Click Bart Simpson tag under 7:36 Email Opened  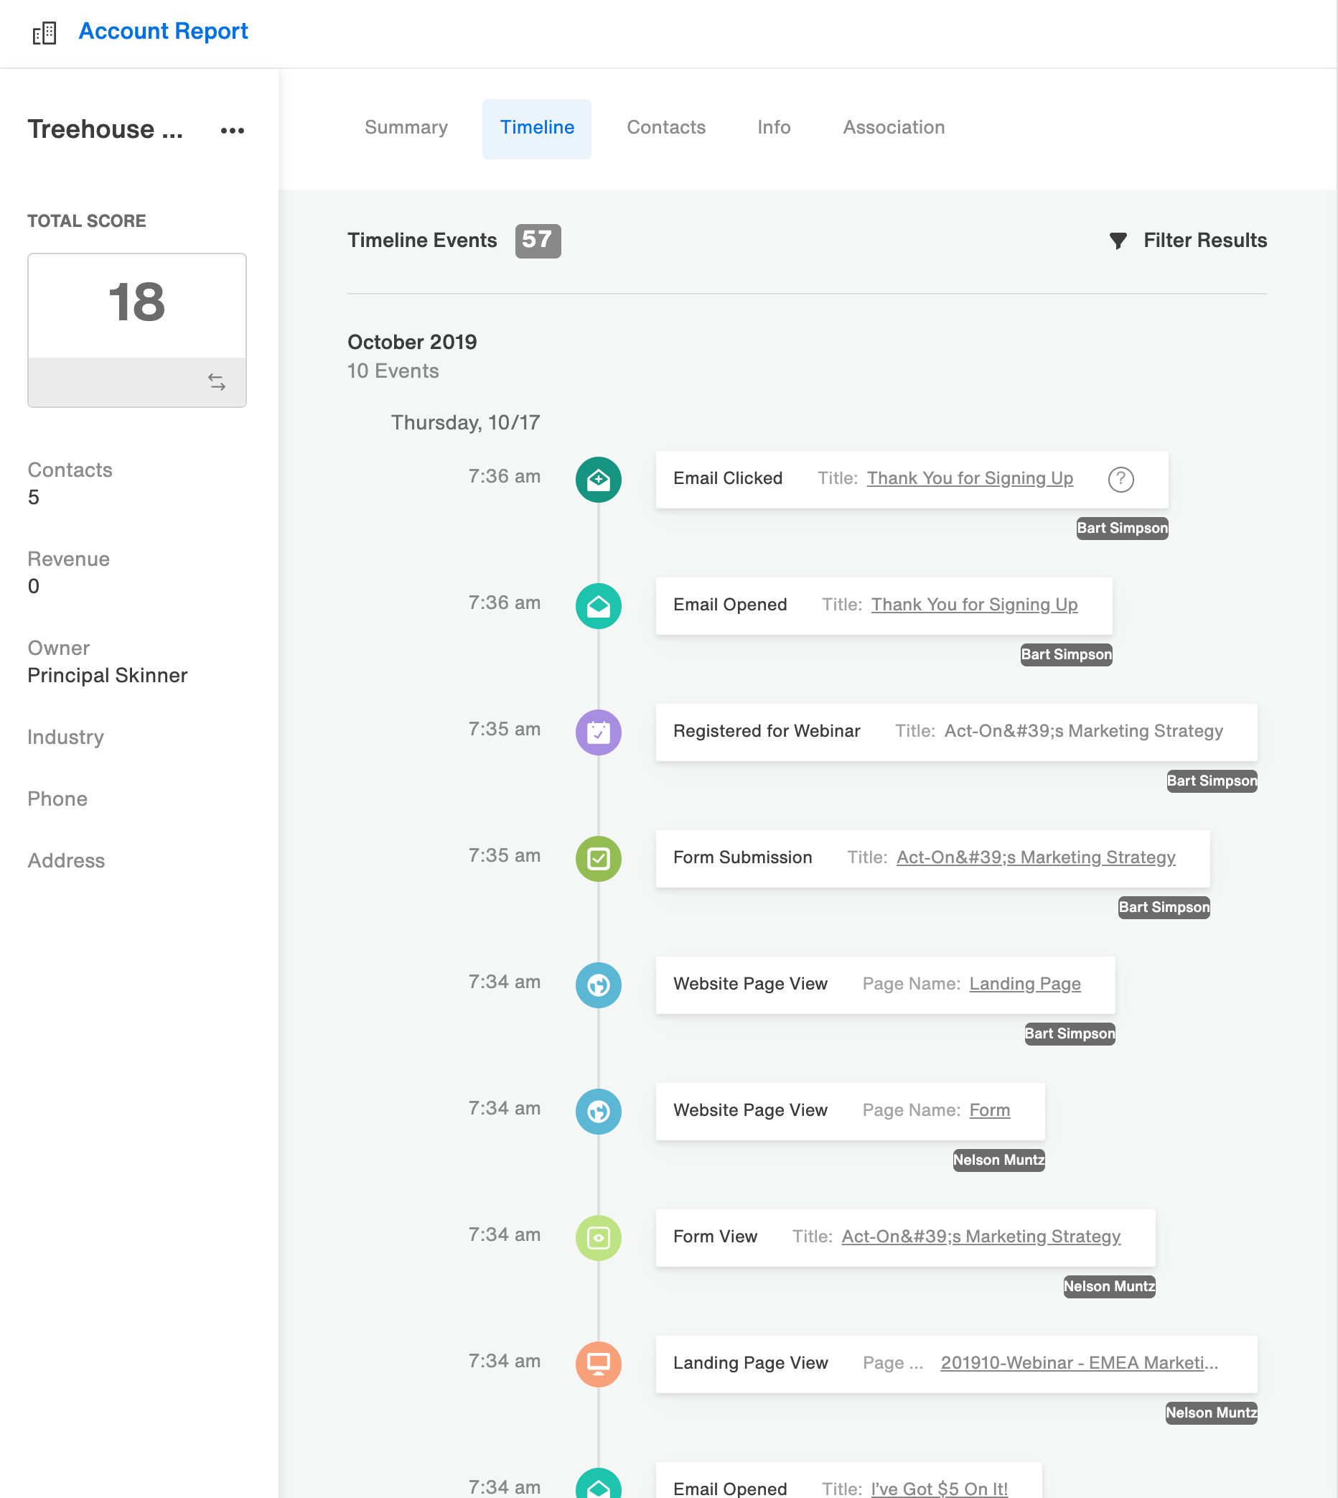tap(1066, 654)
